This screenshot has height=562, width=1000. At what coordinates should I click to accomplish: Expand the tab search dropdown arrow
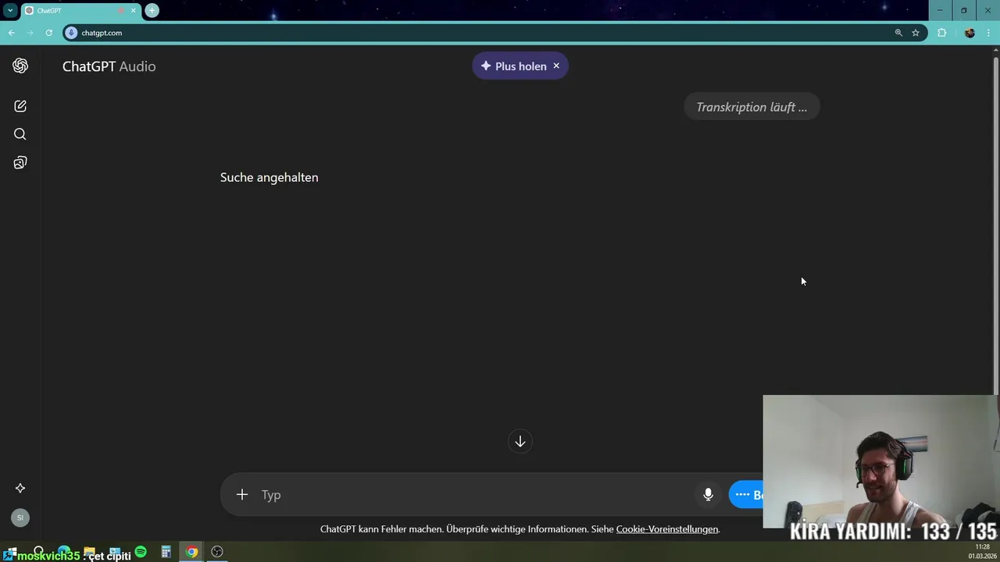pos(10,11)
